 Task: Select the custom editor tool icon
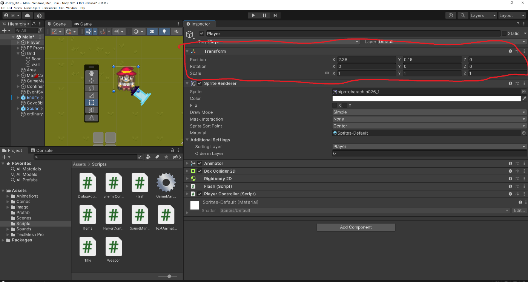pyautogui.click(x=91, y=118)
